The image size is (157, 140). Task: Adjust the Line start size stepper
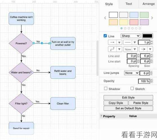[152, 61]
